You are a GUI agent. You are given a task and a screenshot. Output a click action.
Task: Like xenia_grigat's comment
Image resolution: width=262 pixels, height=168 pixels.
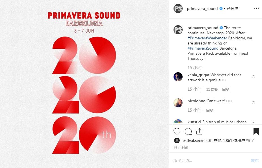254,76
